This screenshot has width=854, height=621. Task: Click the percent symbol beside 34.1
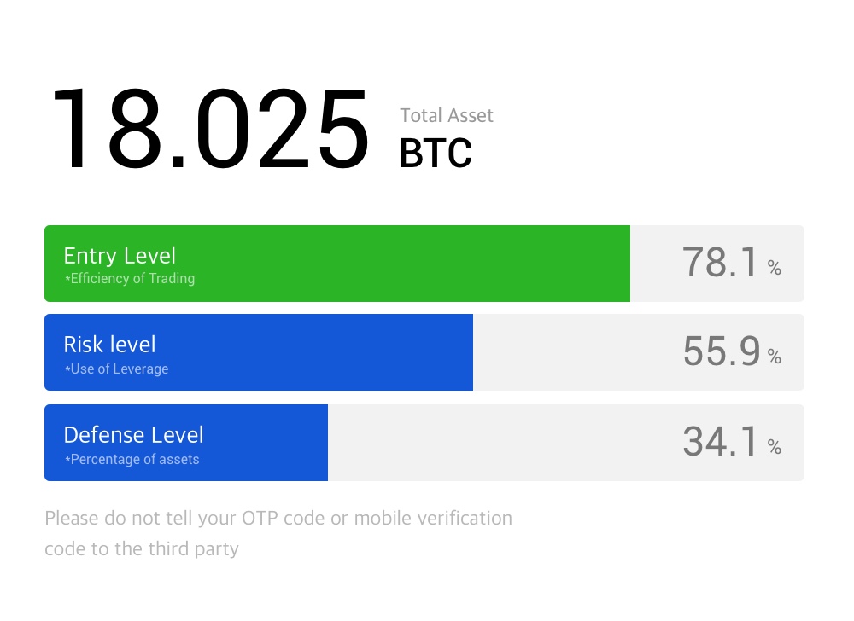tap(775, 446)
